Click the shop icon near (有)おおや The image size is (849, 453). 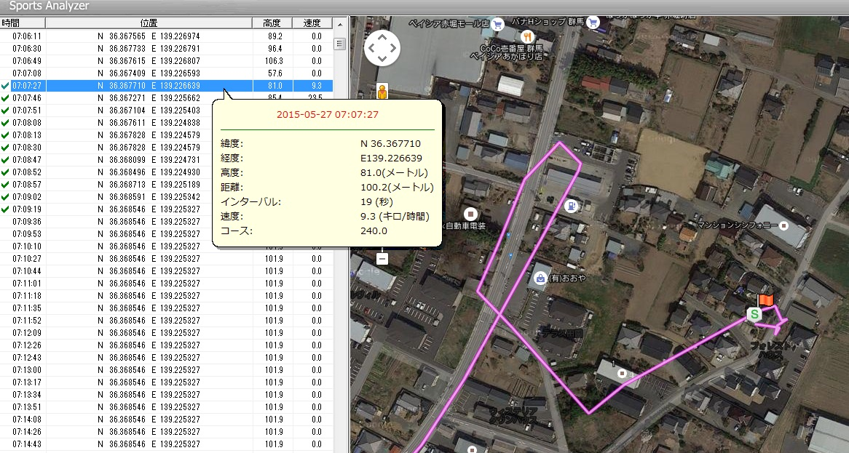(x=540, y=276)
